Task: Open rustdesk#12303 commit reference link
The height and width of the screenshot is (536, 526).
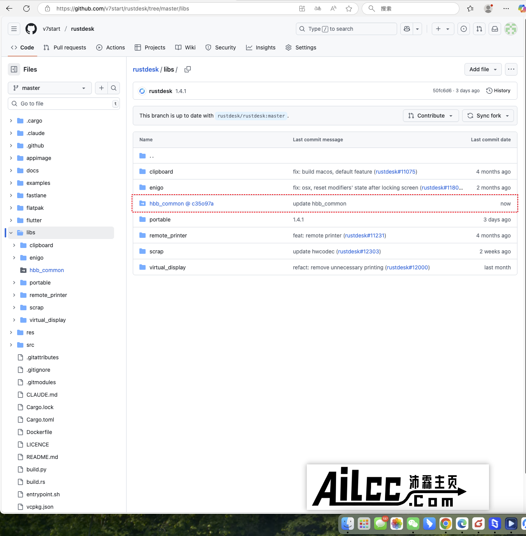Action: (x=359, y=251)
